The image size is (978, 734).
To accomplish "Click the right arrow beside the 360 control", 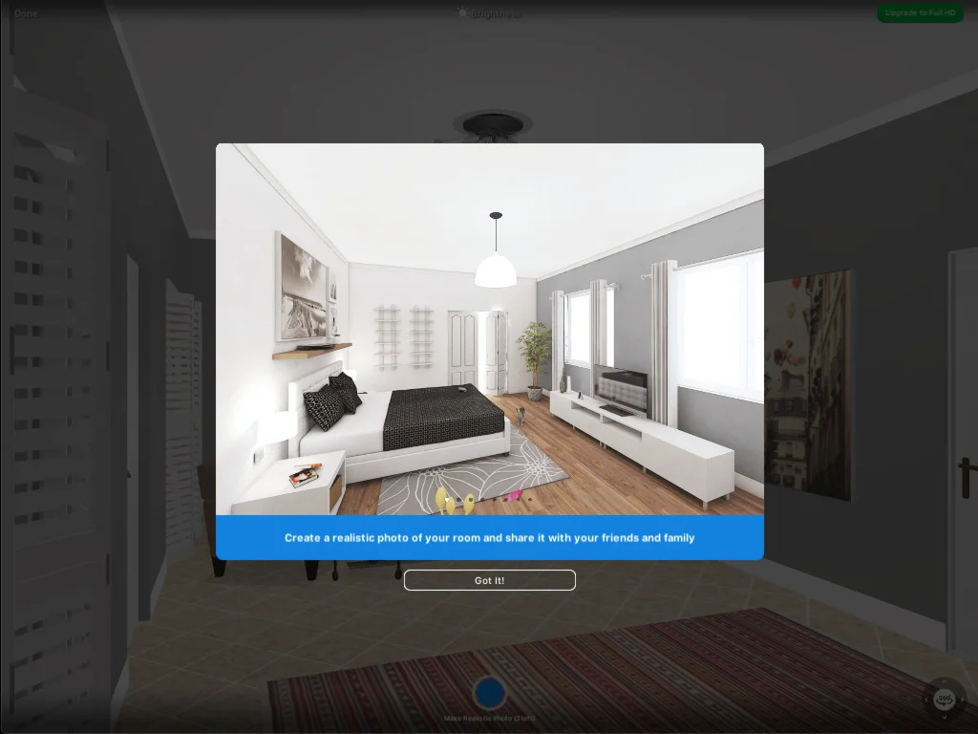I will tap(963, 700).
